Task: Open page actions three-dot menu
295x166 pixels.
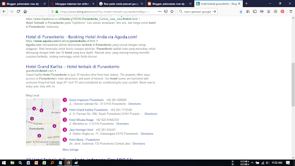Action: 159,12
